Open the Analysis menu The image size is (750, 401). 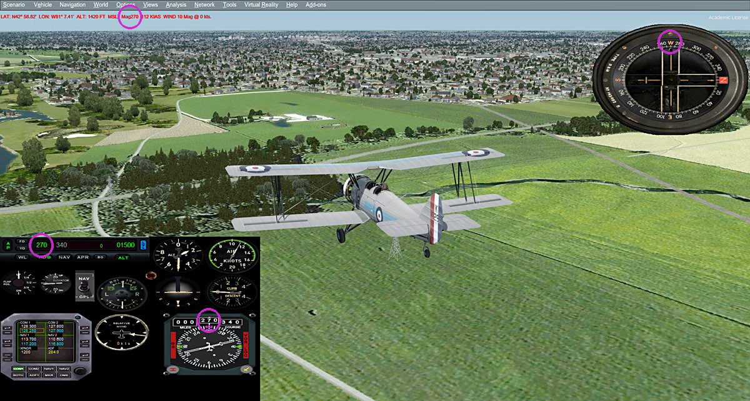pyautogui.click(x=176, y=4)
